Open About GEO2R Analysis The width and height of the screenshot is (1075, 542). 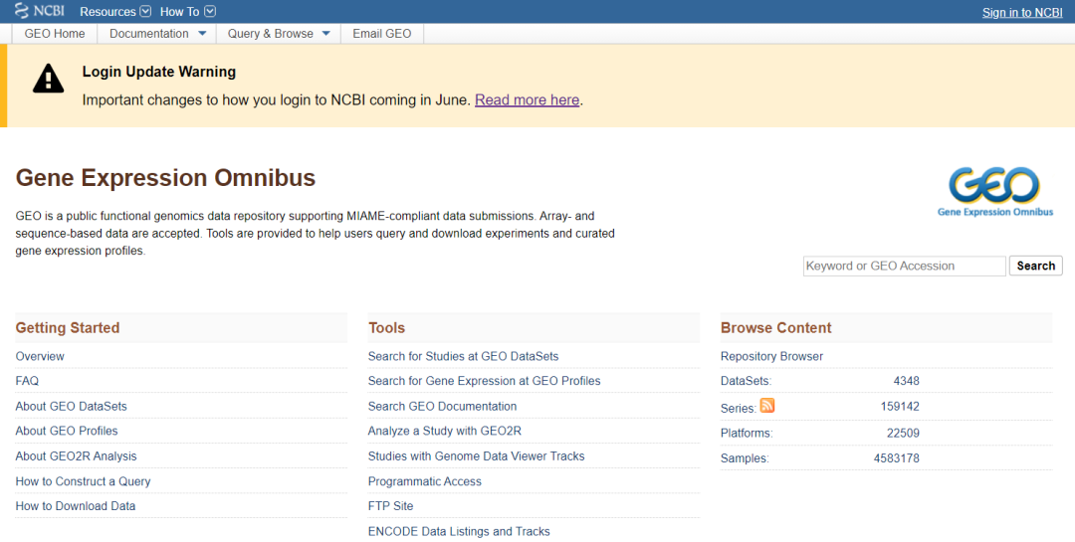pyautogui.click(x=76, y=456)
